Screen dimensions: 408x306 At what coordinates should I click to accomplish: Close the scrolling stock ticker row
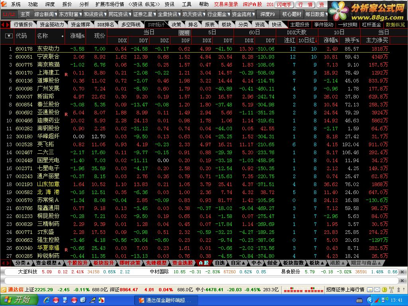click(402, 272)
